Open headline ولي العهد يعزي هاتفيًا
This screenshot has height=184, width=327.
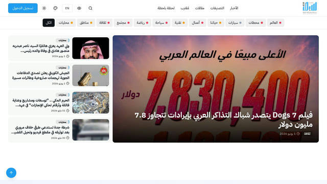click(x=41, y=48)
